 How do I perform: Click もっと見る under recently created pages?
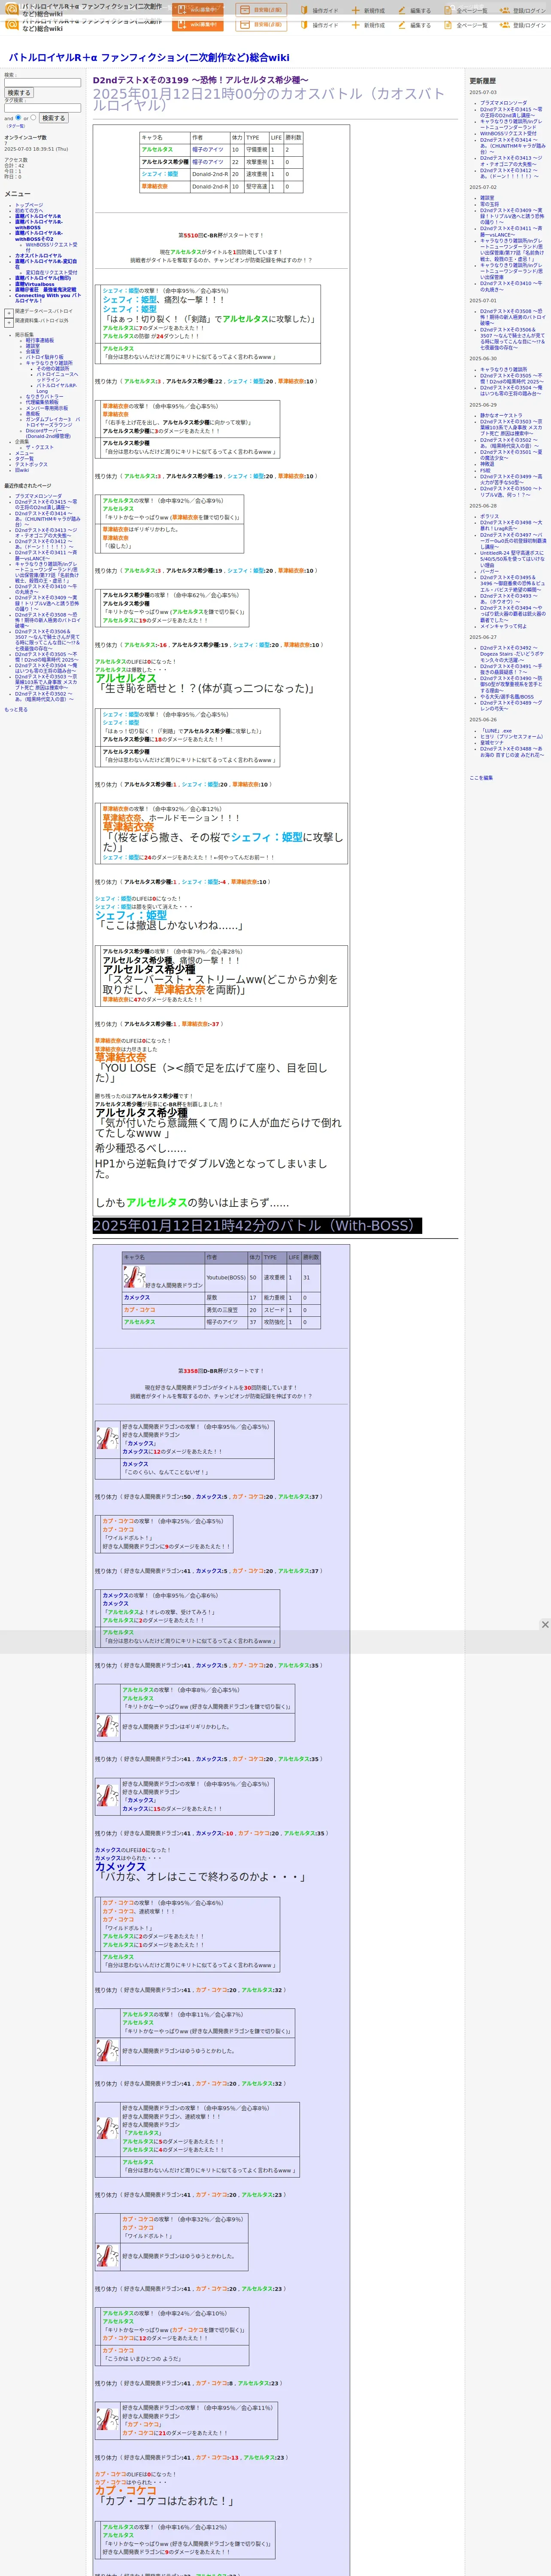pyautogui.click(x=16, y=710)
